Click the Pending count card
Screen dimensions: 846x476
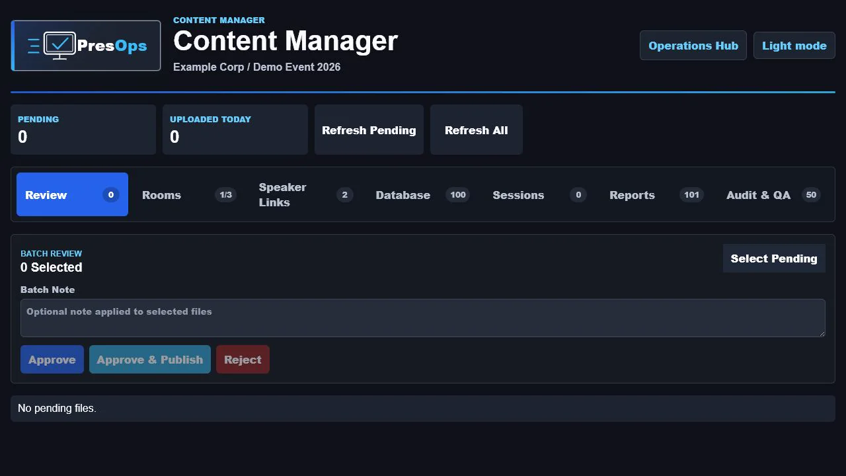click(x=83, y=130)
